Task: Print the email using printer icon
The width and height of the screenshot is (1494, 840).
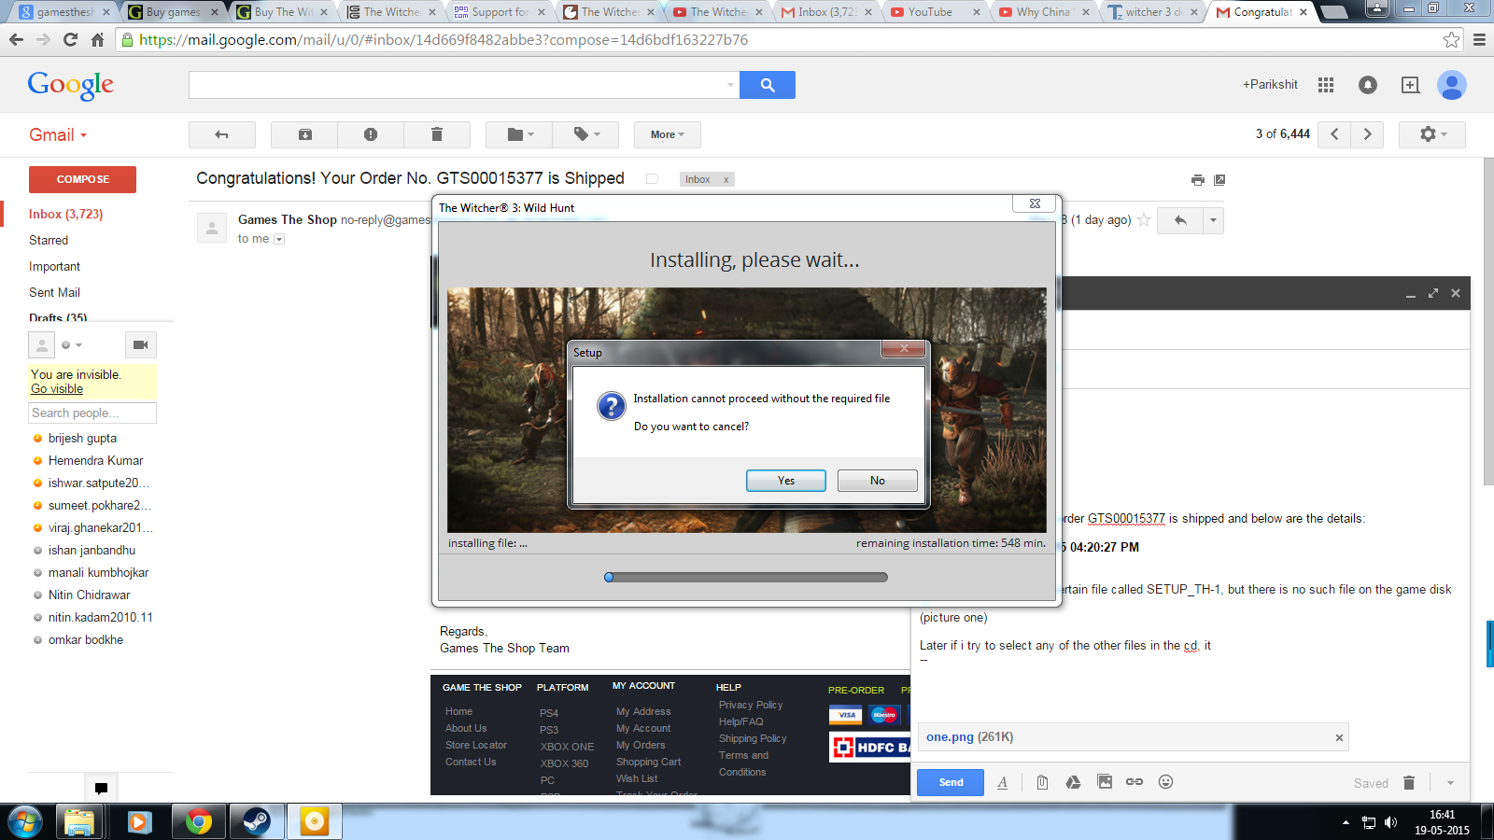Action: click(x=1198, y=180)
